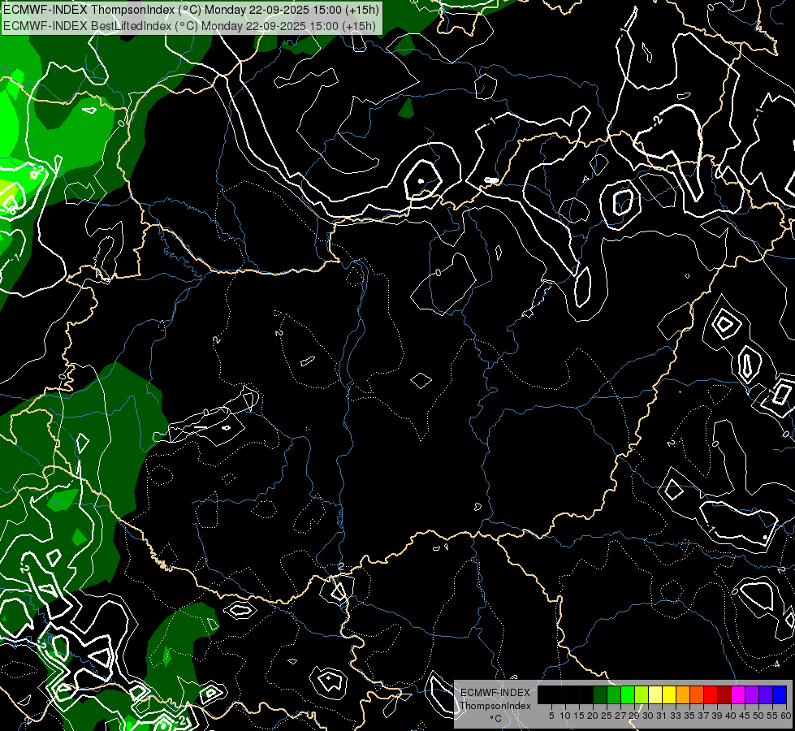Click the BestLiftedIndex title line
Image resolution: width=795 pixels, height=731 pixels.
click(190, 25)
